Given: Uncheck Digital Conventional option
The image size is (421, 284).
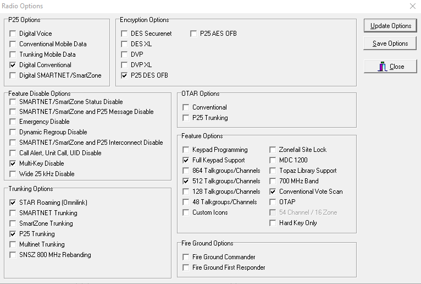Looking at the screenshot, I should (x=13, y=65).
